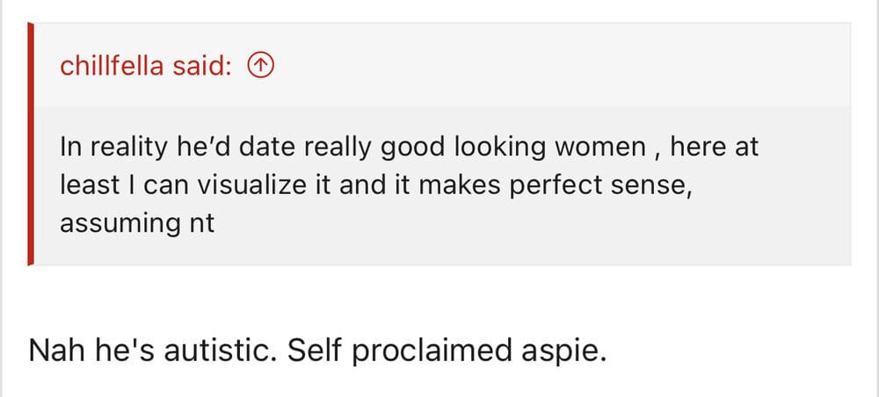Click the quoted text "assuming nt"

137,223
